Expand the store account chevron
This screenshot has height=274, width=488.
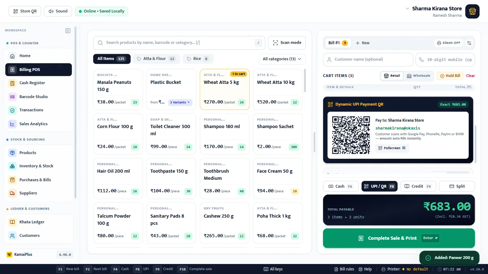[408, 8]
